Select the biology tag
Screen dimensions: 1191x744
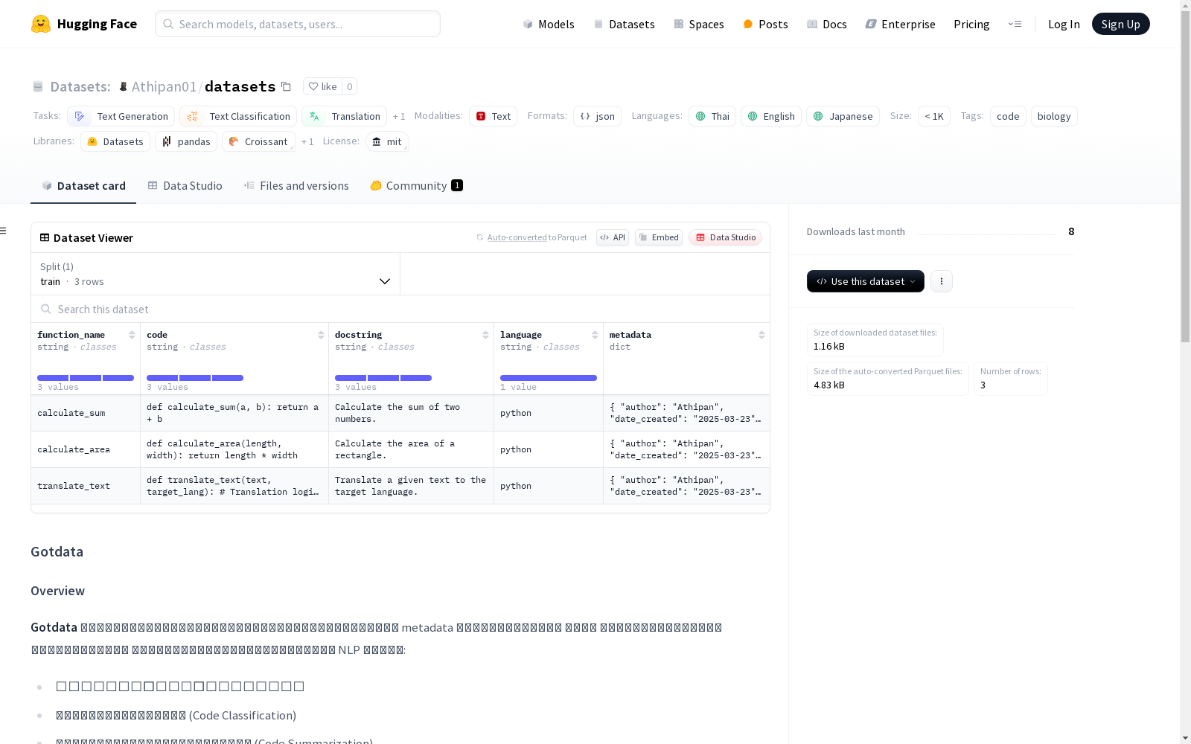pyautogui.click(x=1054, y=116)
